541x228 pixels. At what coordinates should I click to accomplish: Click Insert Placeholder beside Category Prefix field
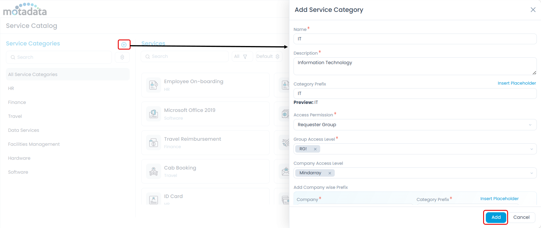(x=517, y=83)
